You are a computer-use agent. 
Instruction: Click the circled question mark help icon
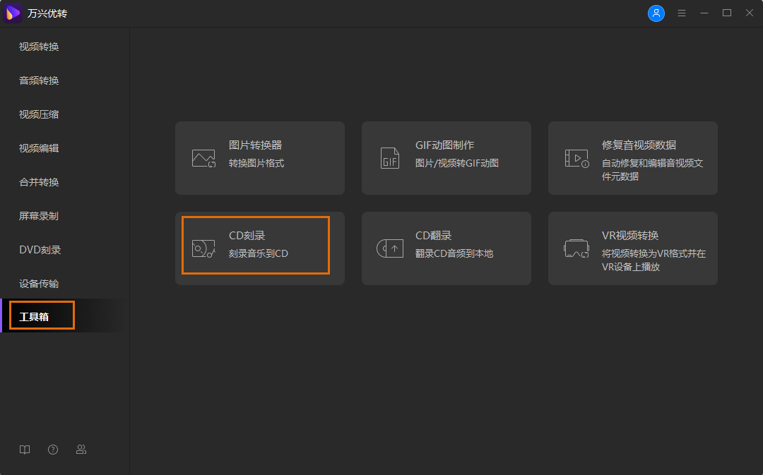[53, 449]
